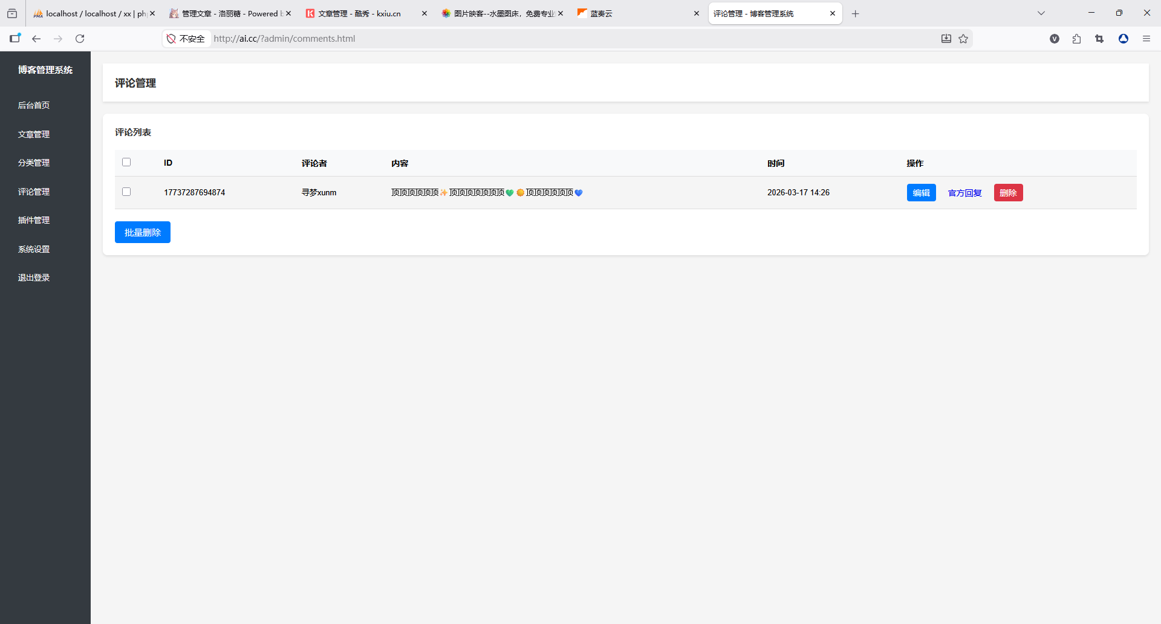The height and width of the screenshot is (624, 1161).
Task: Click the URL address bar field
Action: 544,39
